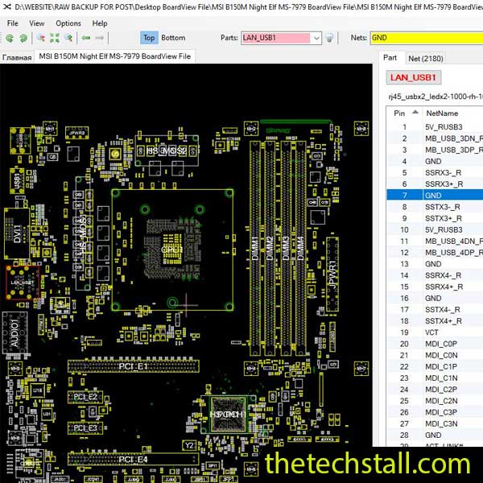This screenshot has width=483, height=483.
Task: Select the JPWR1 power connector
Action: tap(332, 275)
